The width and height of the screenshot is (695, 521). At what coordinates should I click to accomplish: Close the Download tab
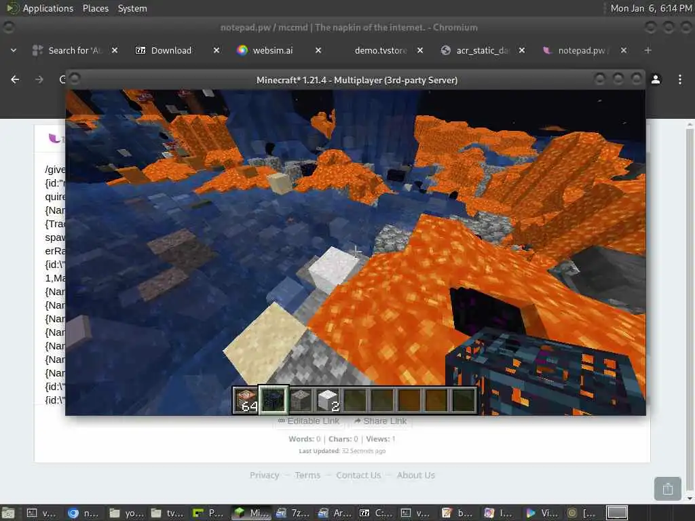(x=217, y=50)
